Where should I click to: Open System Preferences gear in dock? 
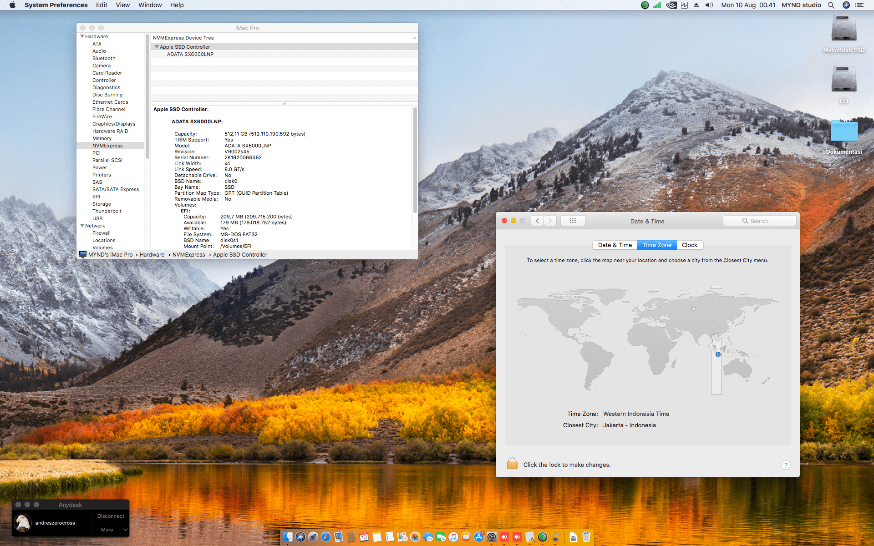pyautogui.click(x=492, y=537)
